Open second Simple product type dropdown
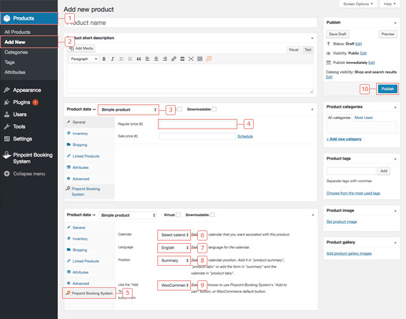406x319 pixels. click(128, 215)
